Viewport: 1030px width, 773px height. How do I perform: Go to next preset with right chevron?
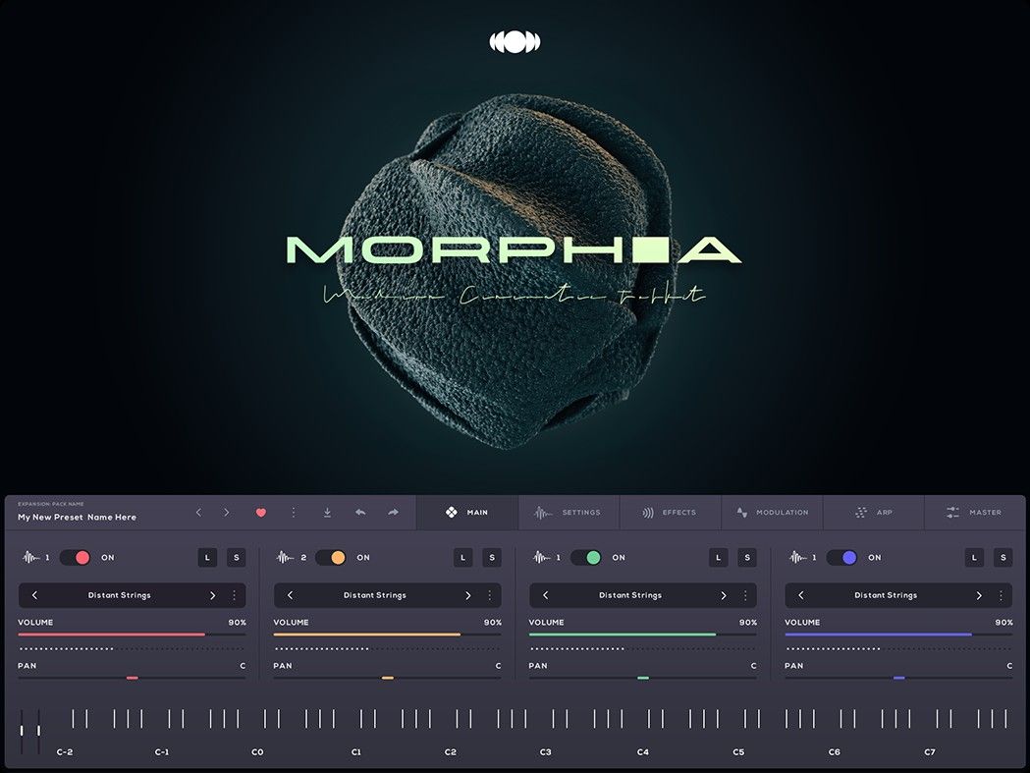[x=226, y=513]
